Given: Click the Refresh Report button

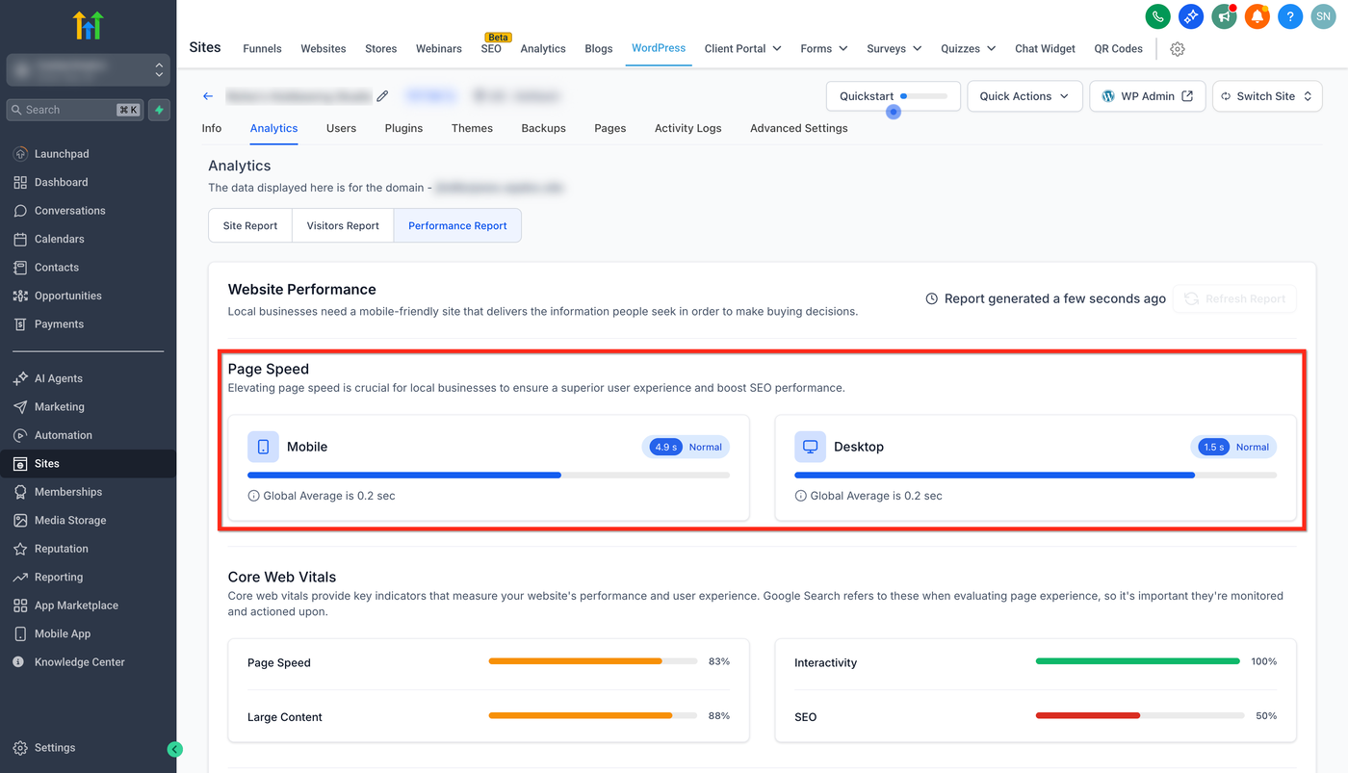Looking at the screenshot, I should 1234,299.
